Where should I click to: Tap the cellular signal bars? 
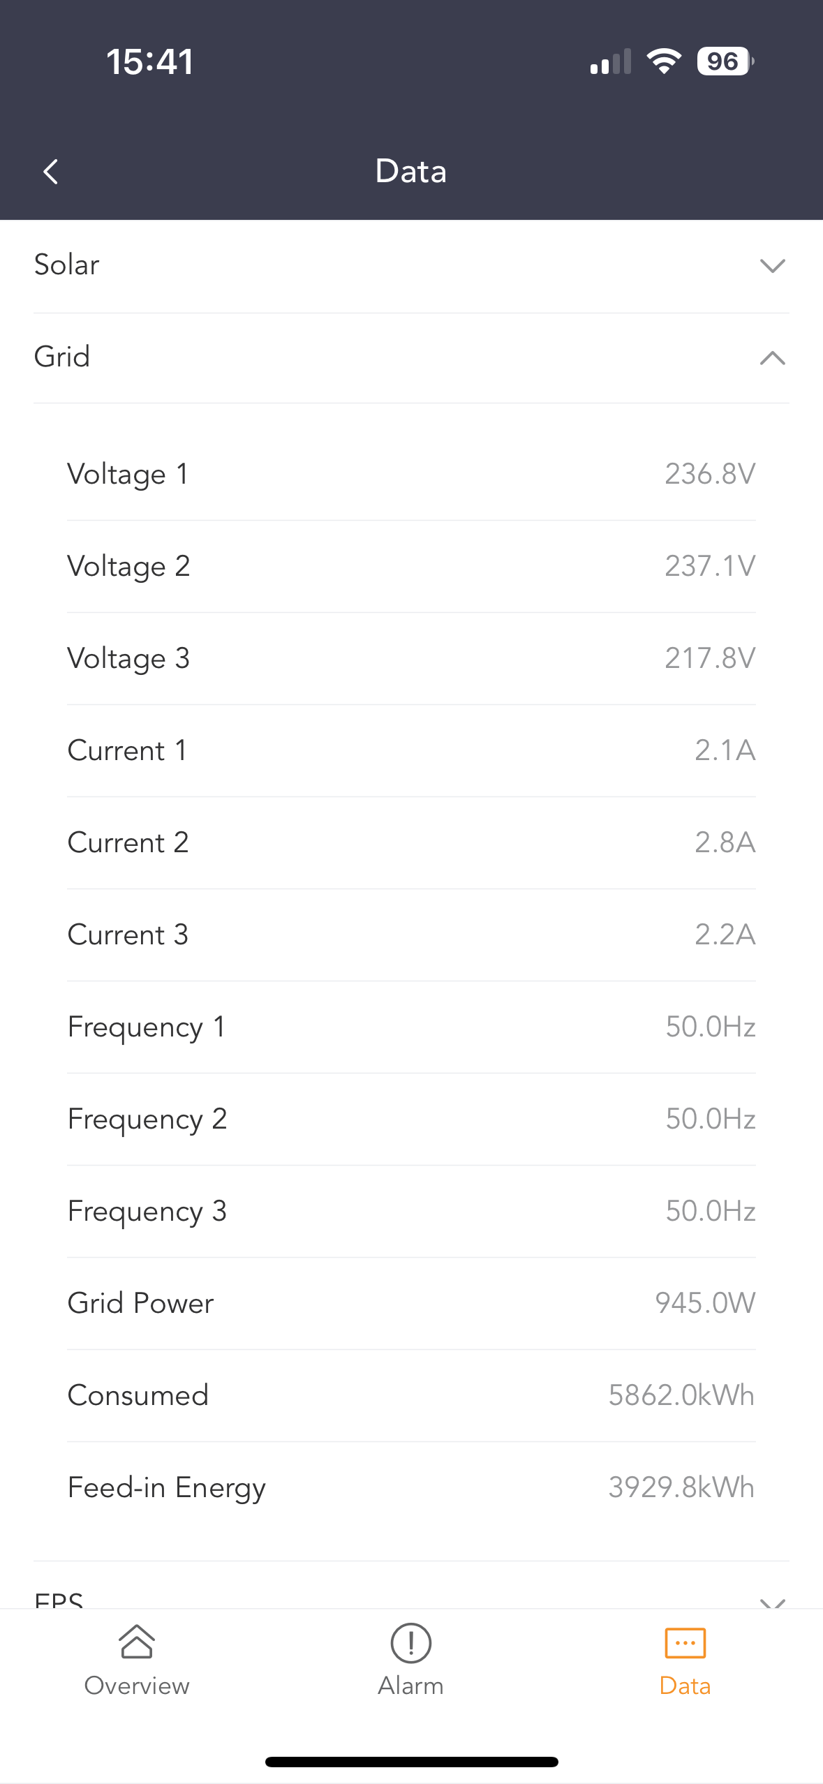click(610, 61)
